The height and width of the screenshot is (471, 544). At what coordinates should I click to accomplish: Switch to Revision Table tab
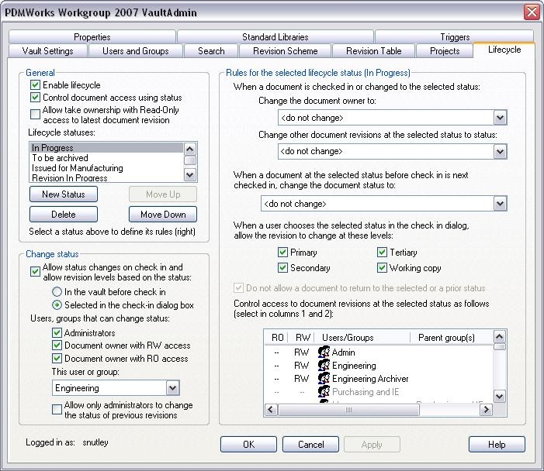click(x=373, y=51)
